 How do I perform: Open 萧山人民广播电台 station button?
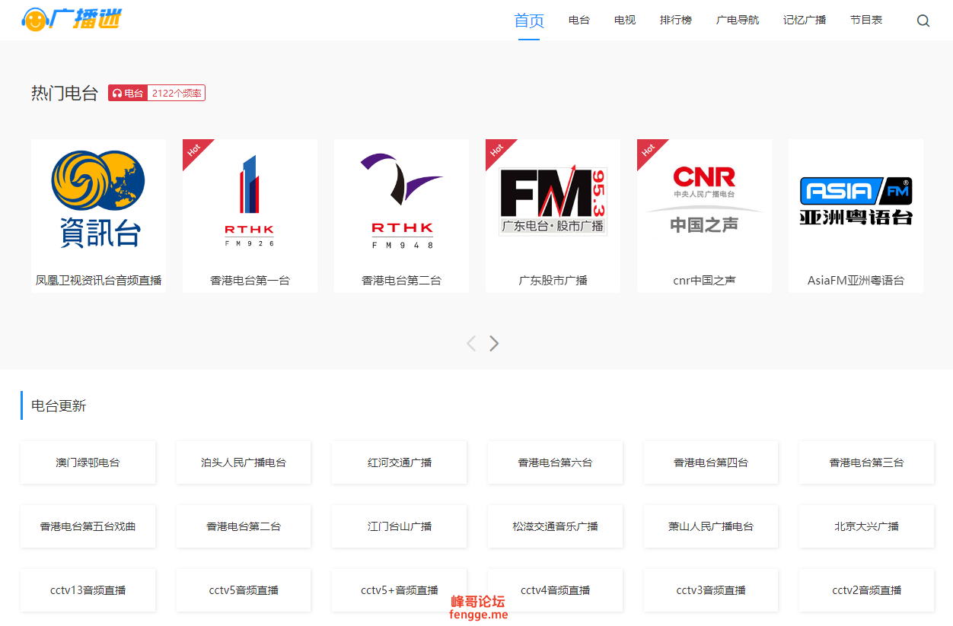pos(710,526)
